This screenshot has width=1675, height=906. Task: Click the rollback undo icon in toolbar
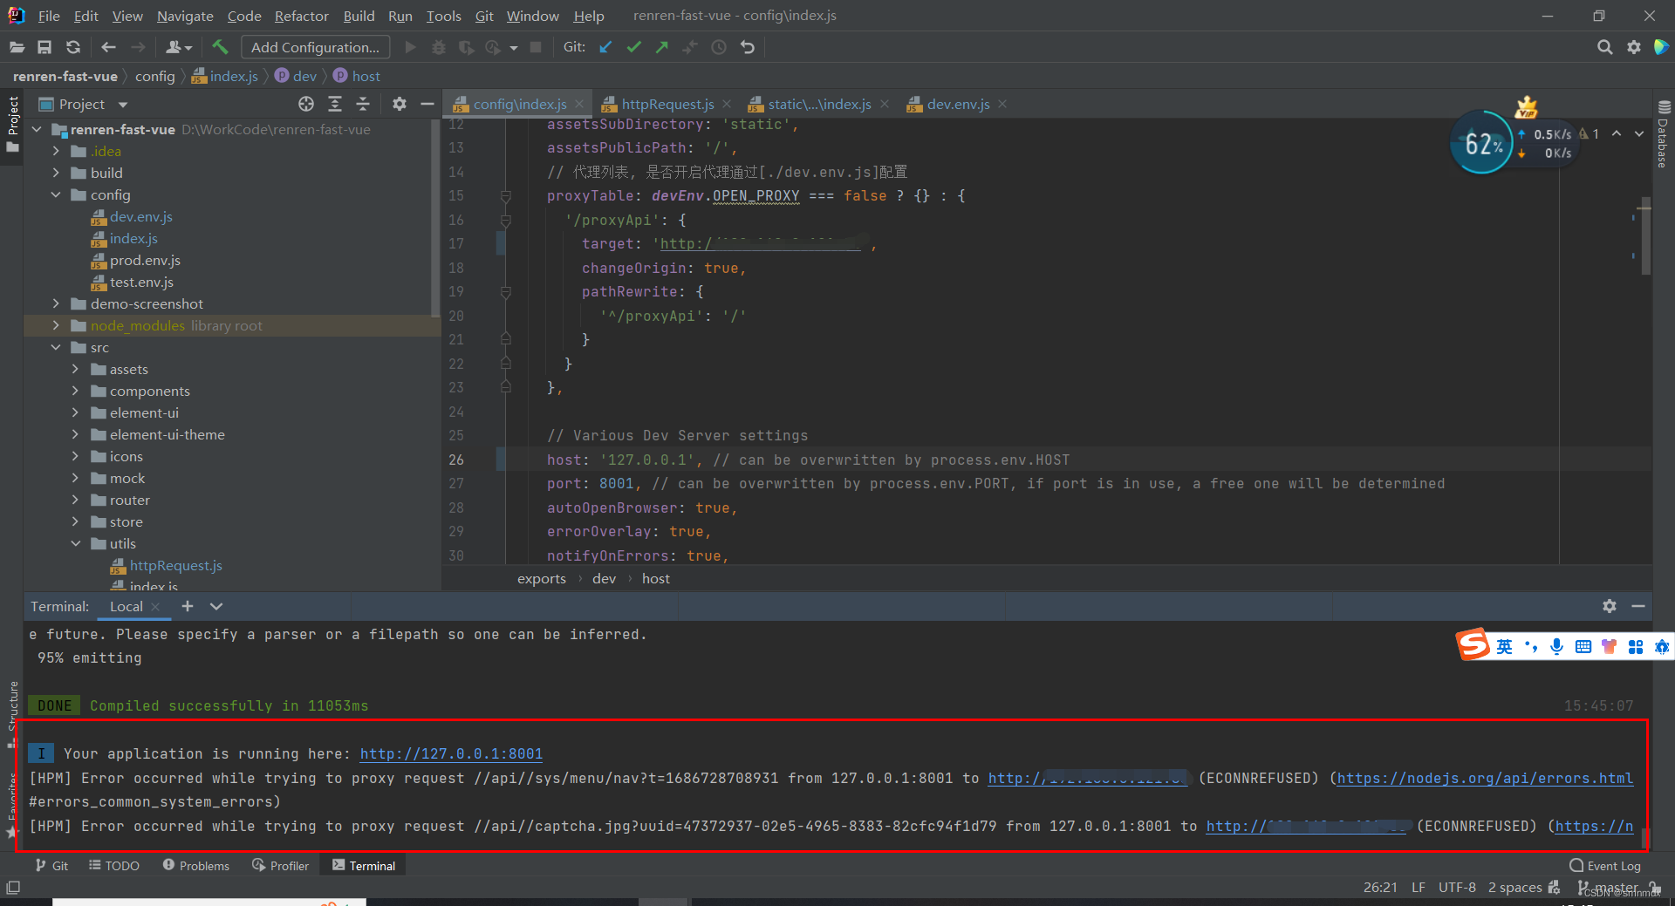[748, 47]
